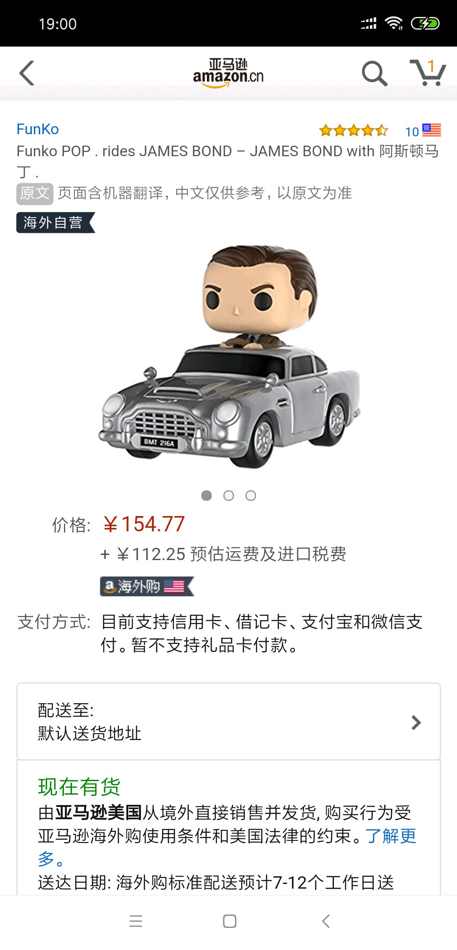Tap the US flag beside review count
Image resolution: width=457 pixels, height=950 pixels.
tap(432, 130)
